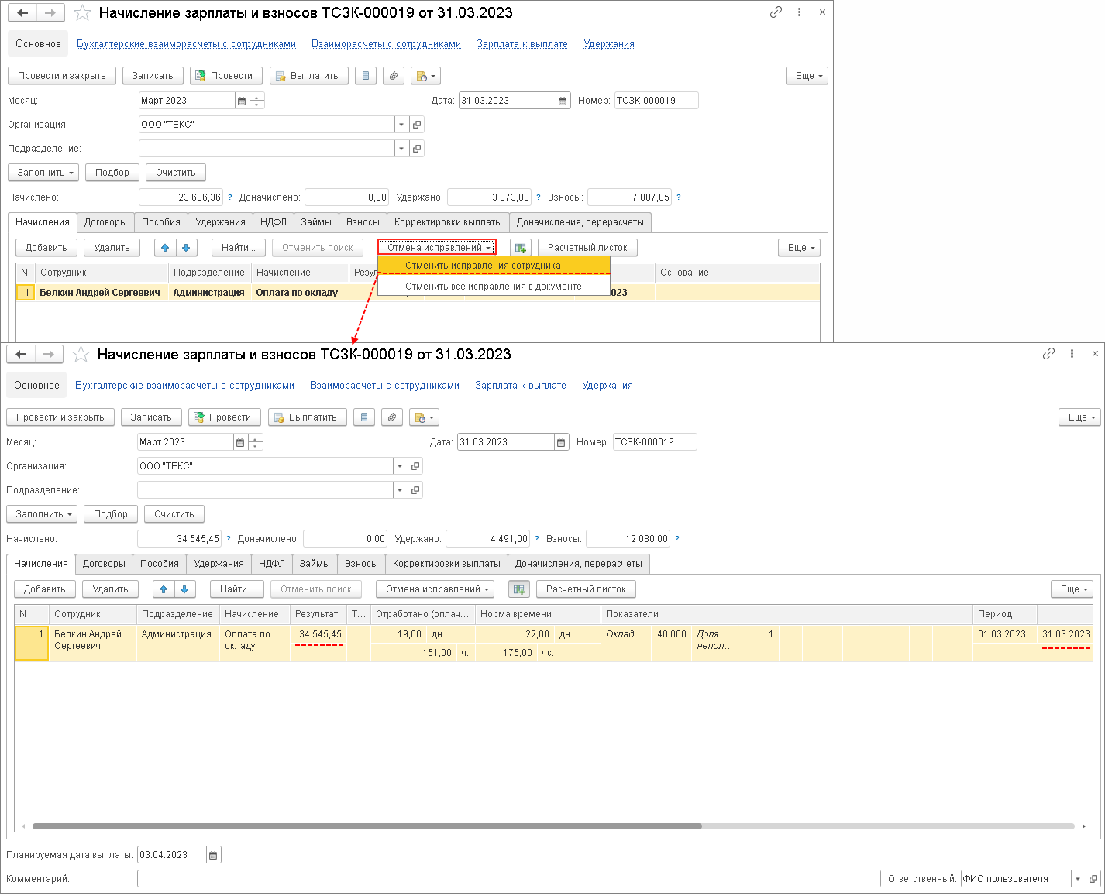
Task: Open Доначисления, перерасчеты tab in the lower window
Action: 579,564
